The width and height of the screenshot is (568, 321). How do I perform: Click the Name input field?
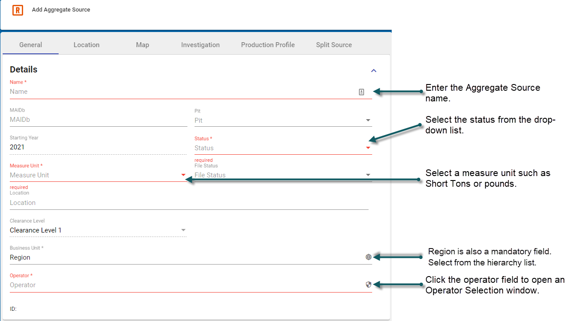tap(178, 92)
